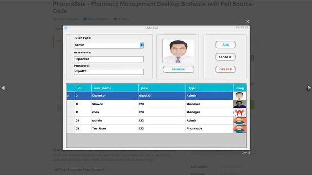312x175 pixels.
Task: Click the mon row logo thumbnail
Action: click(x=239, y=112)
